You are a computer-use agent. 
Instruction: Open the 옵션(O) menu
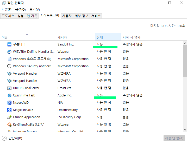pos(20,9)
